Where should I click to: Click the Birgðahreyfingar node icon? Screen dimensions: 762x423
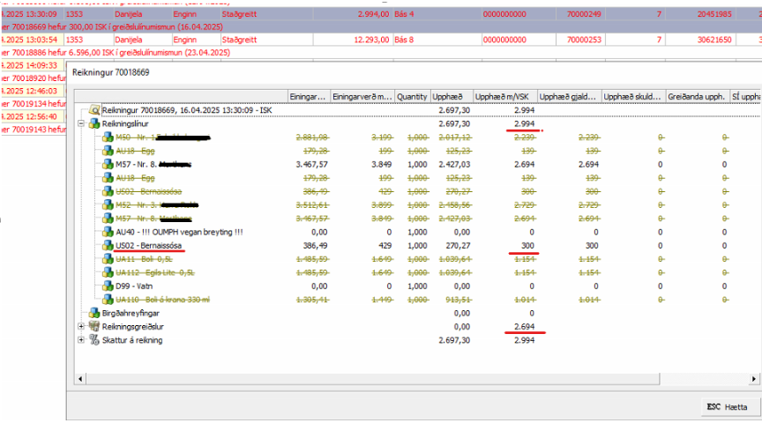click(94, 313)
